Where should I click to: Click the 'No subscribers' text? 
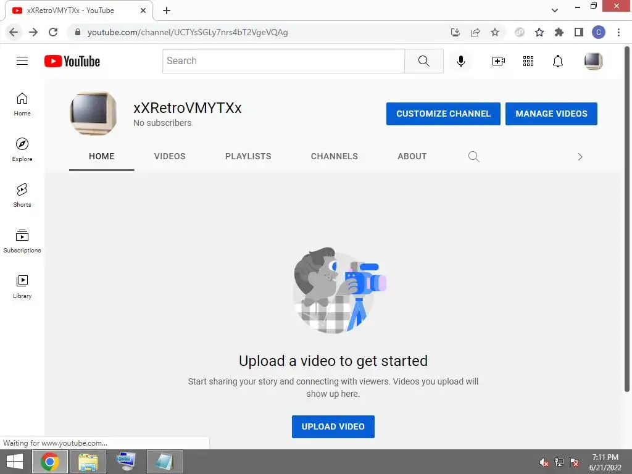click(162, 123)
